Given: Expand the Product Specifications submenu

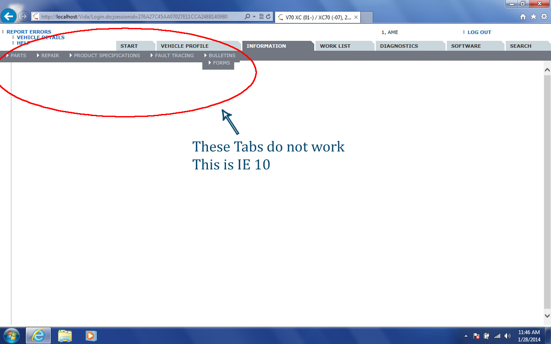Looking at the screenshot, I should (107, 55).
